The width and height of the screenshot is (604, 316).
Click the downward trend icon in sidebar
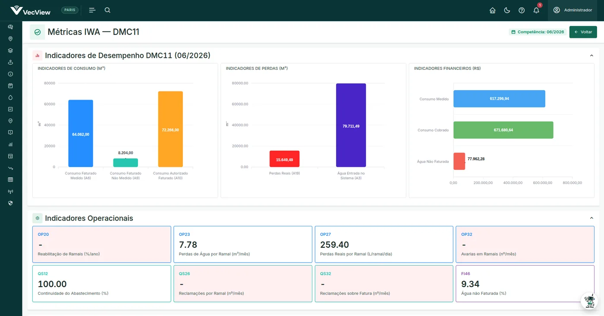click(x=10, y=168)
